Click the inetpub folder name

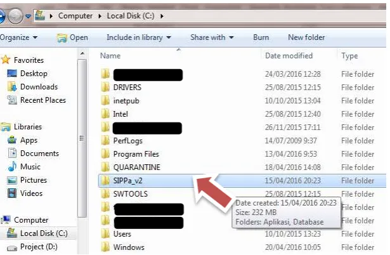126,101
